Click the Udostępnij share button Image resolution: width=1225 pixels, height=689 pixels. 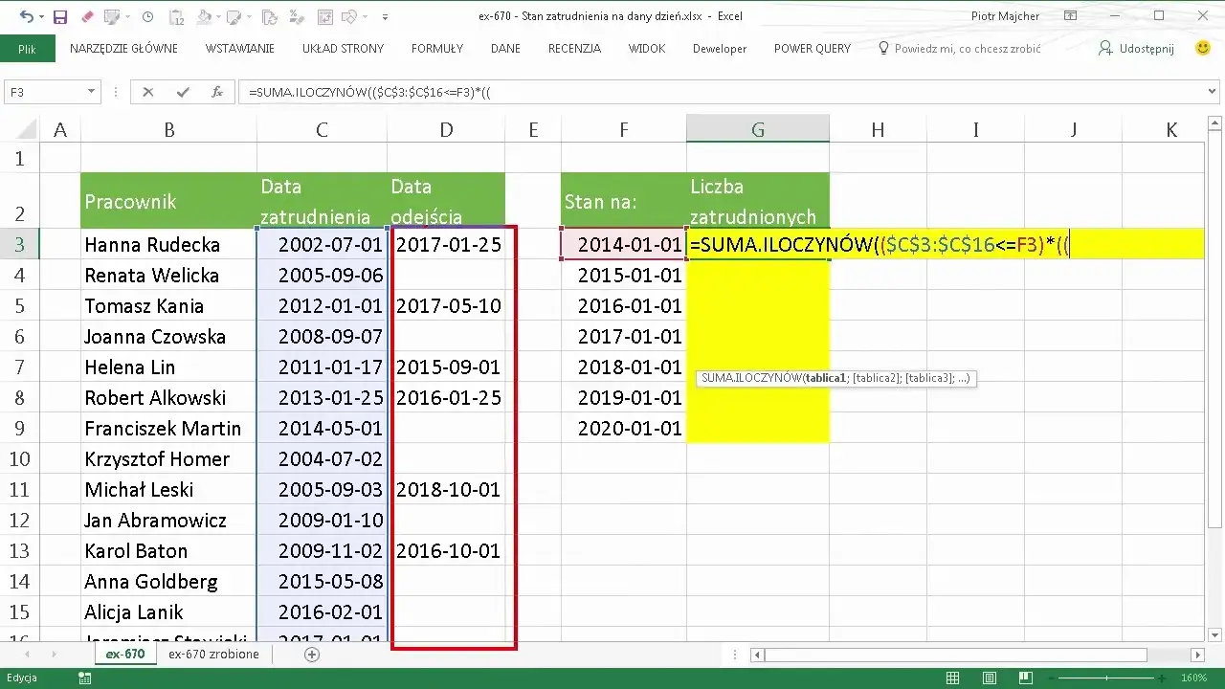[x=1136, y=48]
